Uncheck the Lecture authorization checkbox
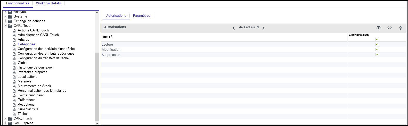 point(377,44)
